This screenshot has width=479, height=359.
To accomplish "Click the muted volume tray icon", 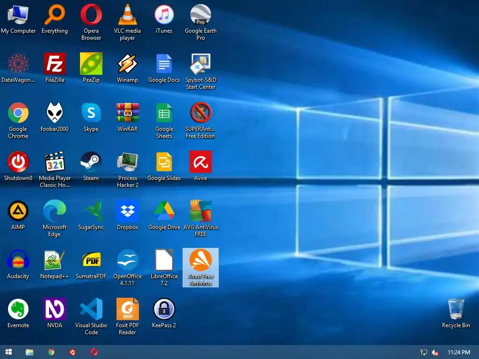I will (x=435, y=352).
